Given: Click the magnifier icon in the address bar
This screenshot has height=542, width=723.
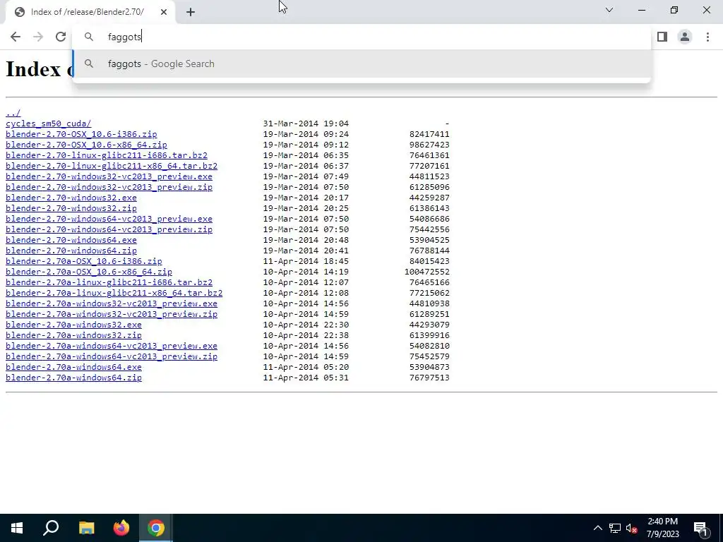Looking at the screenshot, I should [x=89, y=37].
